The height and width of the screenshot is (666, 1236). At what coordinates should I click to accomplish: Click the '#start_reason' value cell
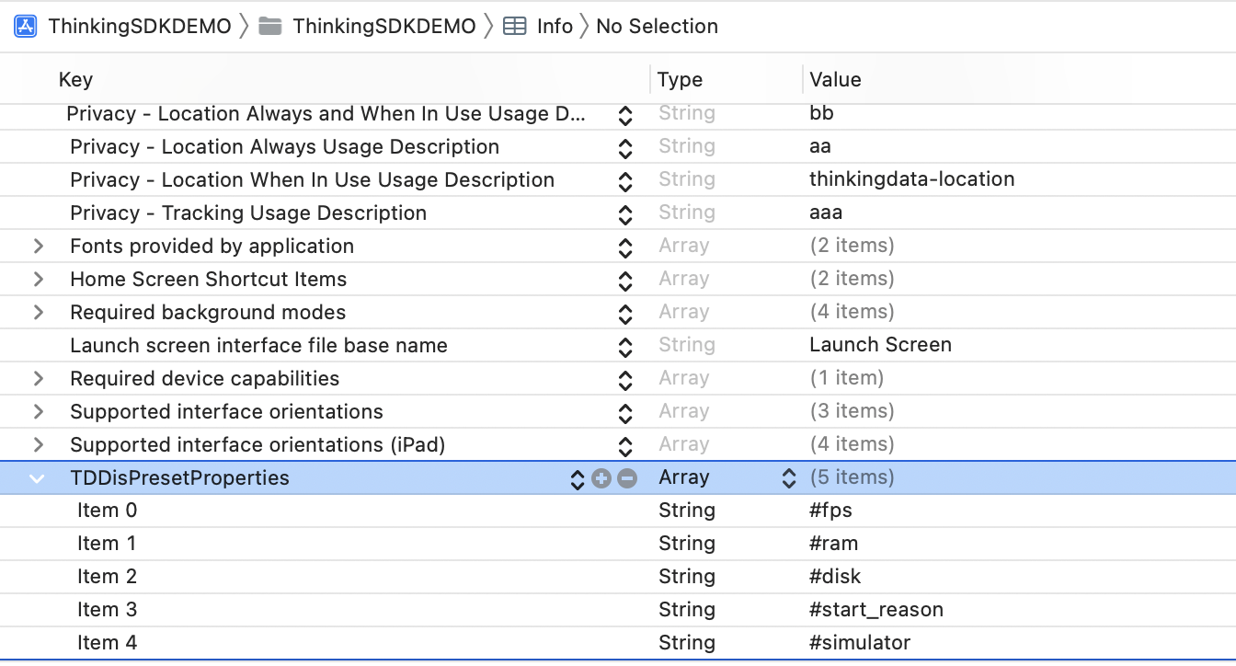(x=876, y=610)
